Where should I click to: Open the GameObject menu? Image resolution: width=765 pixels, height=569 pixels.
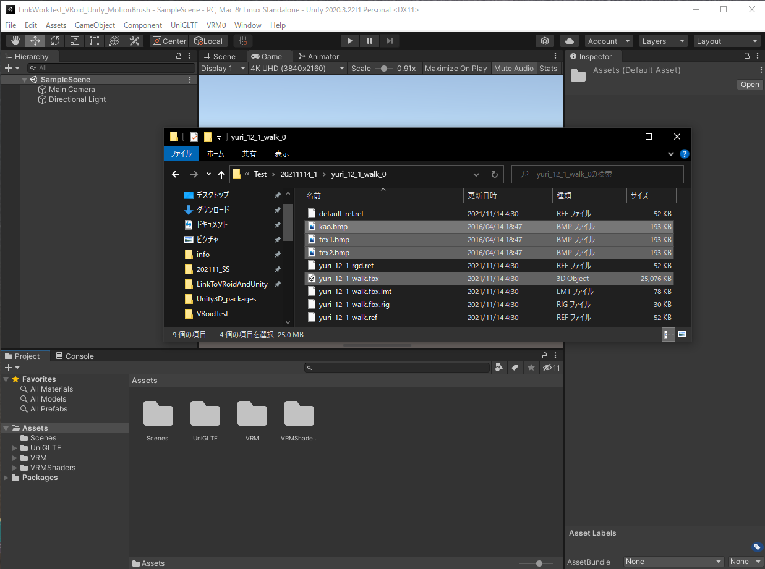(x=95, y=25)
